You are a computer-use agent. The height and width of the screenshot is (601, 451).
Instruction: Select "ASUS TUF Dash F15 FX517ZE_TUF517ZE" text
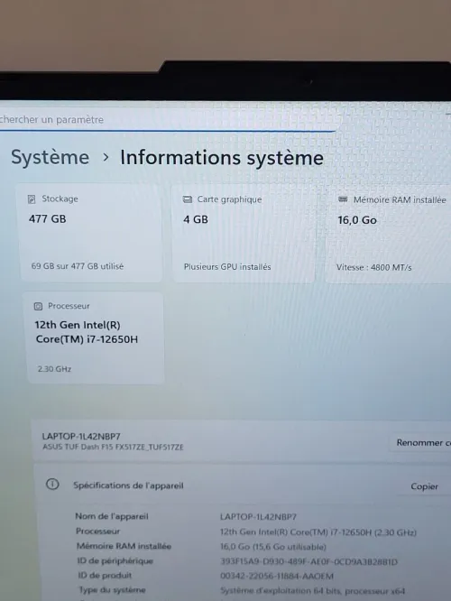pos(113,447)
